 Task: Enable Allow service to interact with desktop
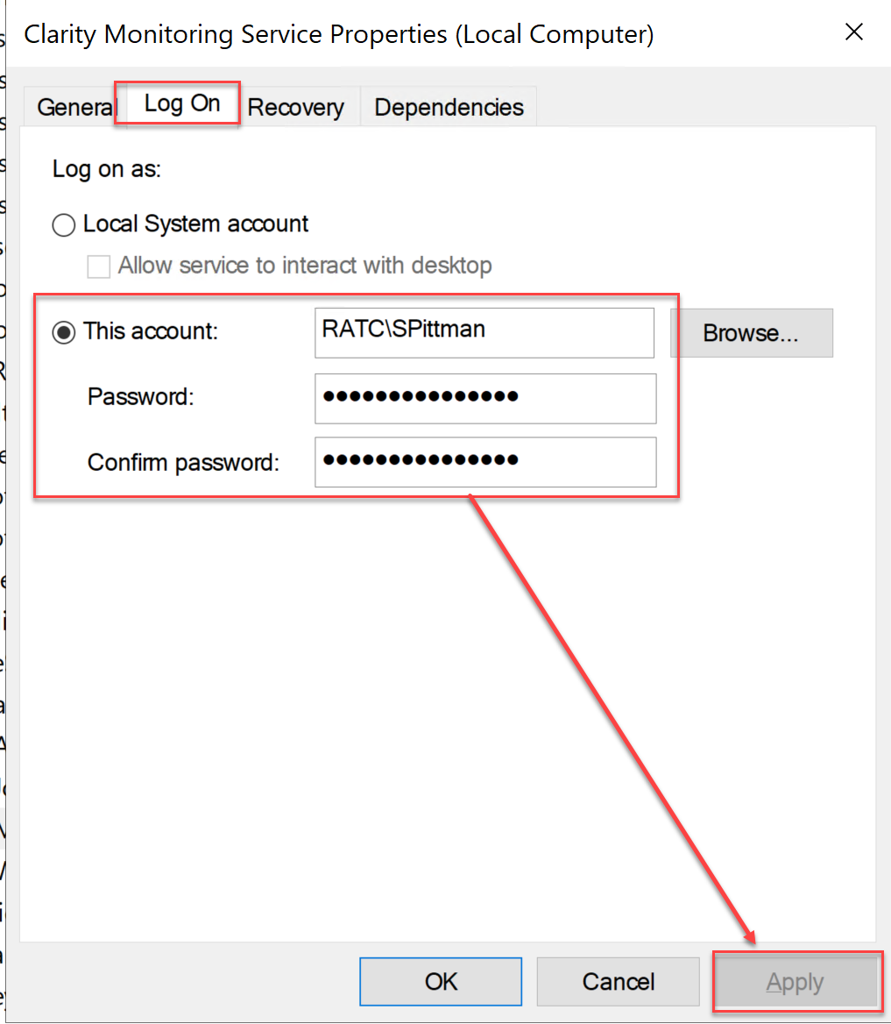(99, 267)
